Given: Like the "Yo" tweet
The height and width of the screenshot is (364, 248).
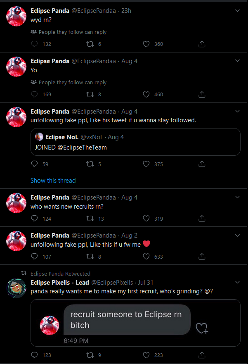Looking at the screenshot, I should [146, 94].
